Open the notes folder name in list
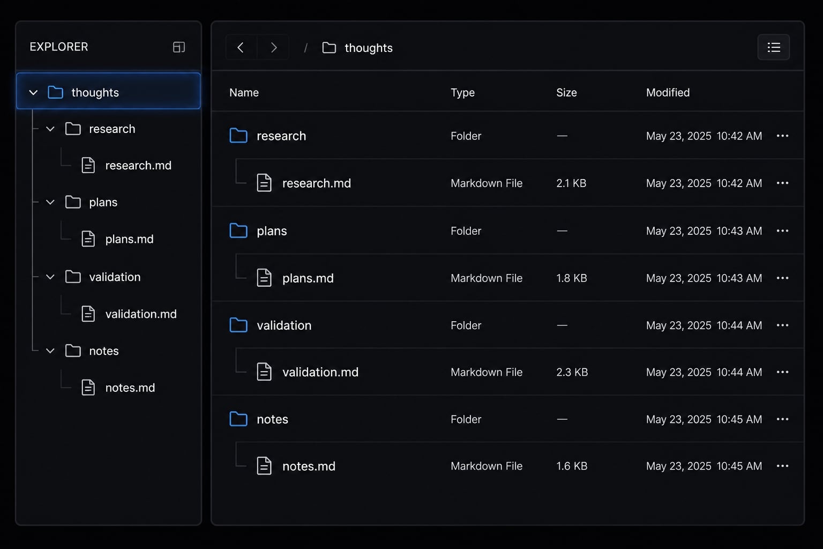Viewport: 823px width, 549px height. tap(272, 419)
